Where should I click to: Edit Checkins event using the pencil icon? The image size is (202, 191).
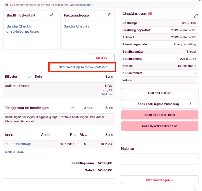pyautogui.click(x=196, y=16)
